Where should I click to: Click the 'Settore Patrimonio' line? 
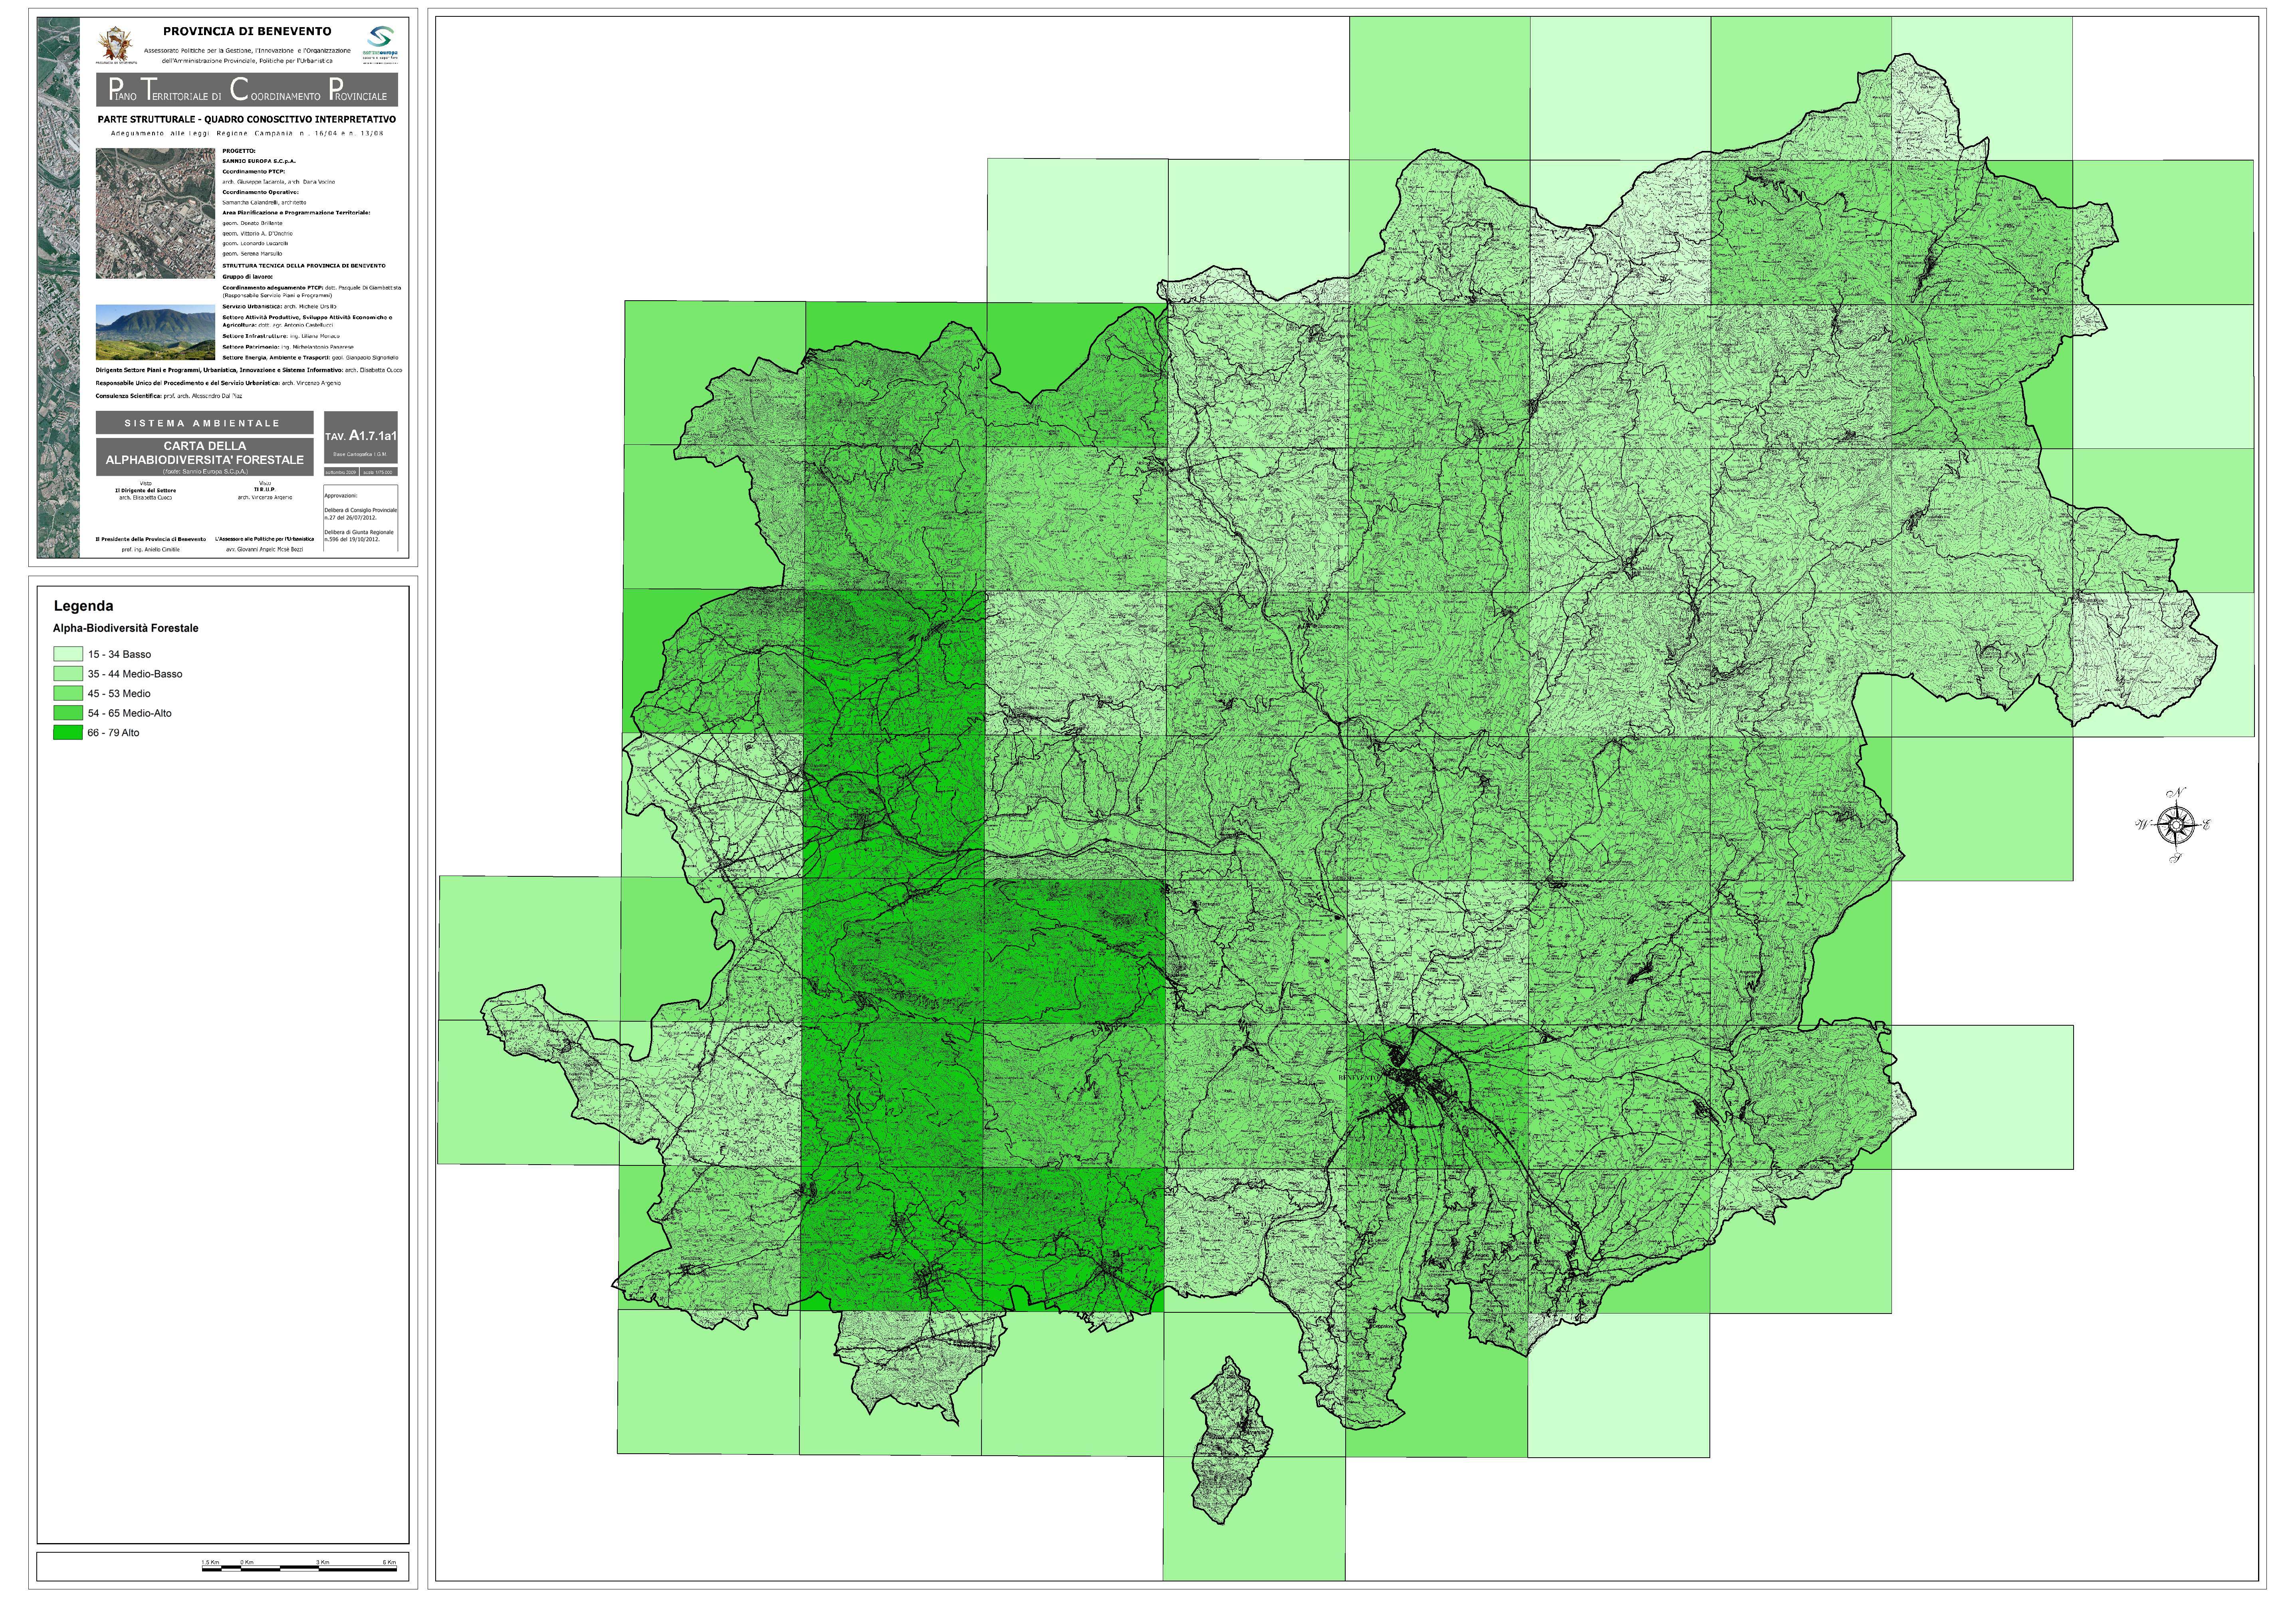point(288,347)
